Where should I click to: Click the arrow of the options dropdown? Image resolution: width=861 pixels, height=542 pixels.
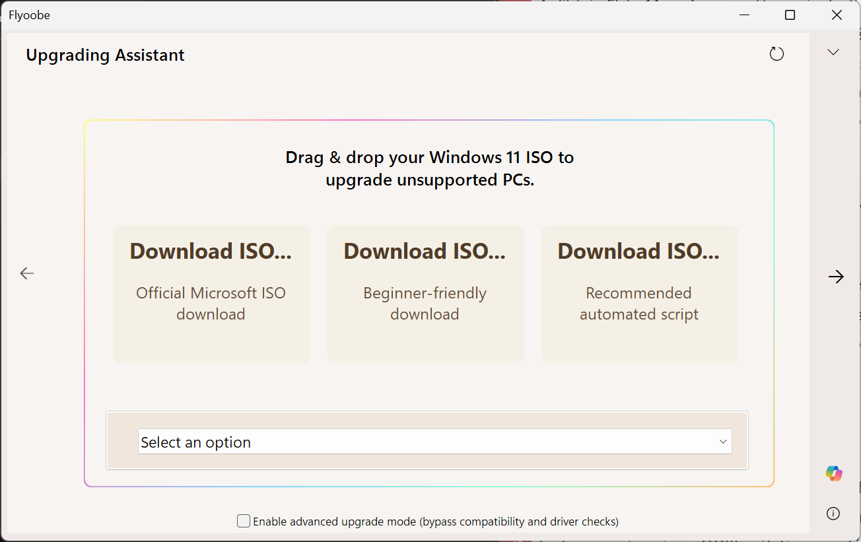(x=723, y=442)
